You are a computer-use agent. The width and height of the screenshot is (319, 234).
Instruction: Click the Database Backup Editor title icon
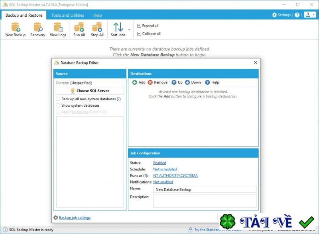(x=57, y=63)
